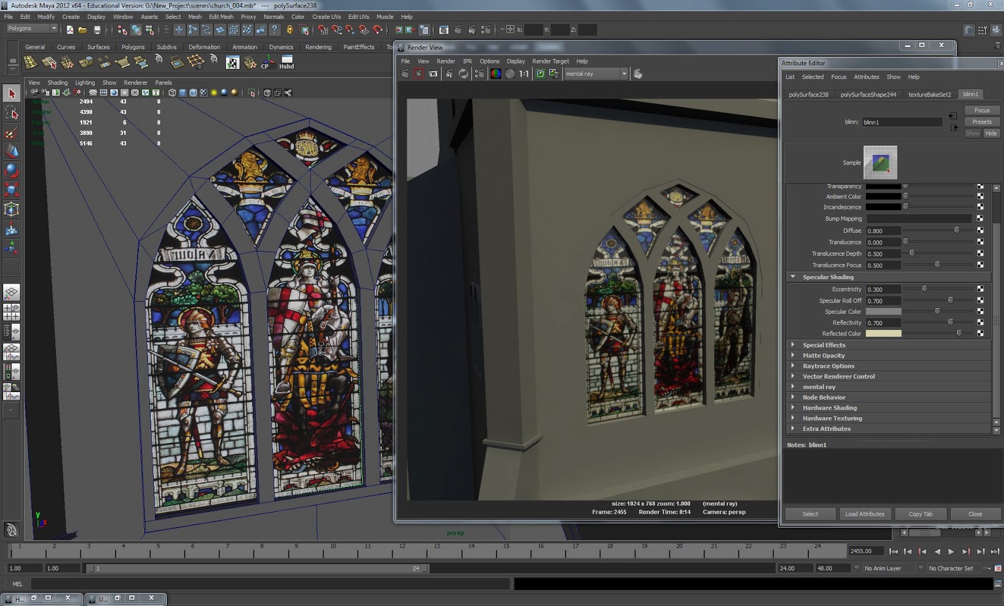Open the Create UVs menu
This screenshot has width=1004, height=606.
pos(326,17)
